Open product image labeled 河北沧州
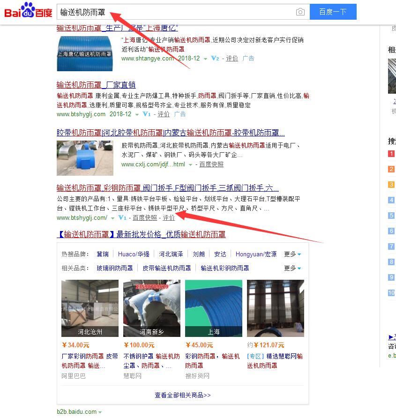This screenshot has height=418, width=396. click(x=90, y=308)
